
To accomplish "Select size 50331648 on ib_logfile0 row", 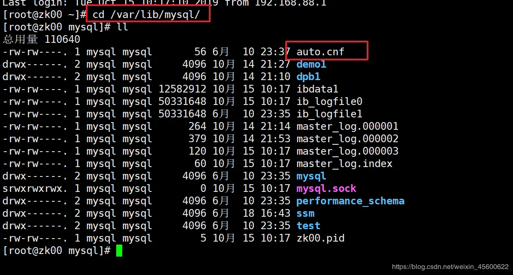I will click(182, 101).
